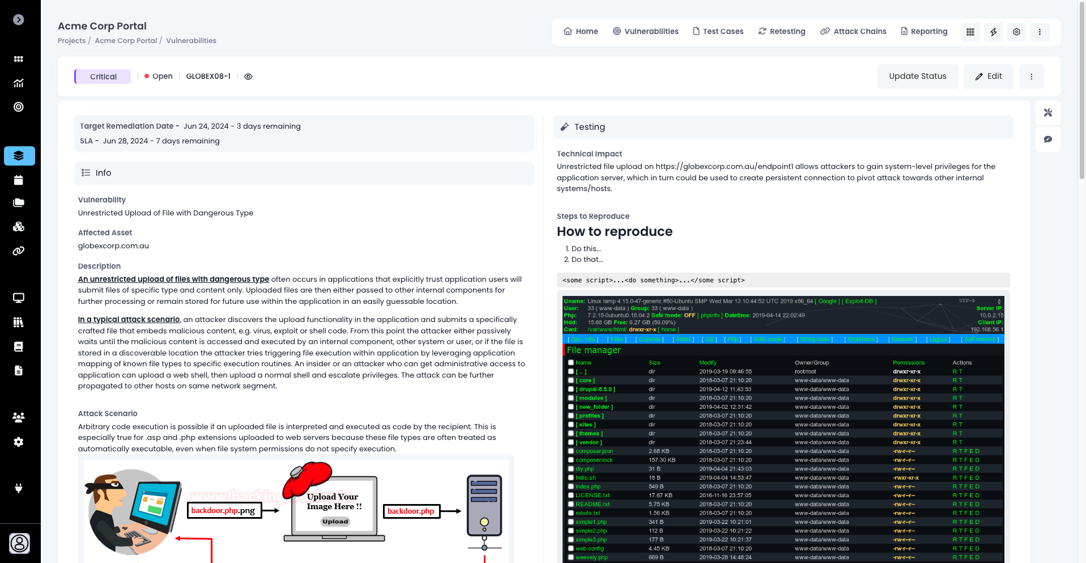Click the Edit button
The width and height of the screenshot is (1086, 563).
click(988, 77)
